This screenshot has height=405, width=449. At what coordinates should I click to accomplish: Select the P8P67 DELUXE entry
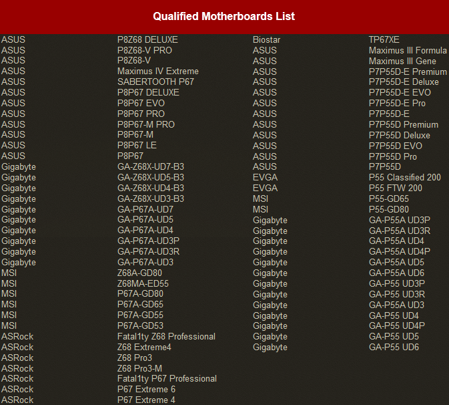(x=148, y=92)
